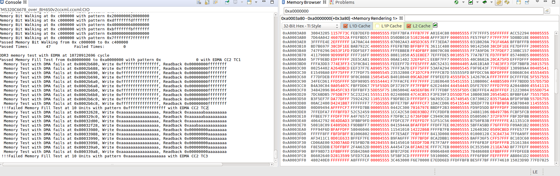Click Save Memory icon in Memory Browser toolbar
The image size is (560, 176).
click(x=471, y=2)
